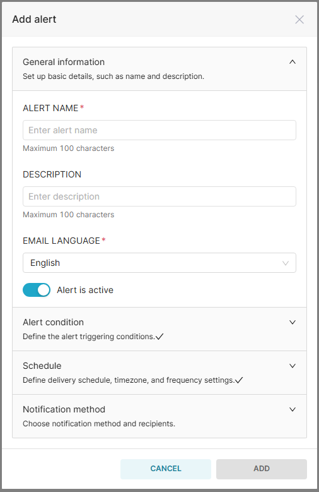Screen dimensions: 319x492
Task: Click the Description input field
Action: pos(159,196)
